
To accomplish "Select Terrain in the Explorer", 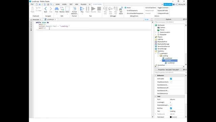I will pyautogui.click(x=162, y=30).
